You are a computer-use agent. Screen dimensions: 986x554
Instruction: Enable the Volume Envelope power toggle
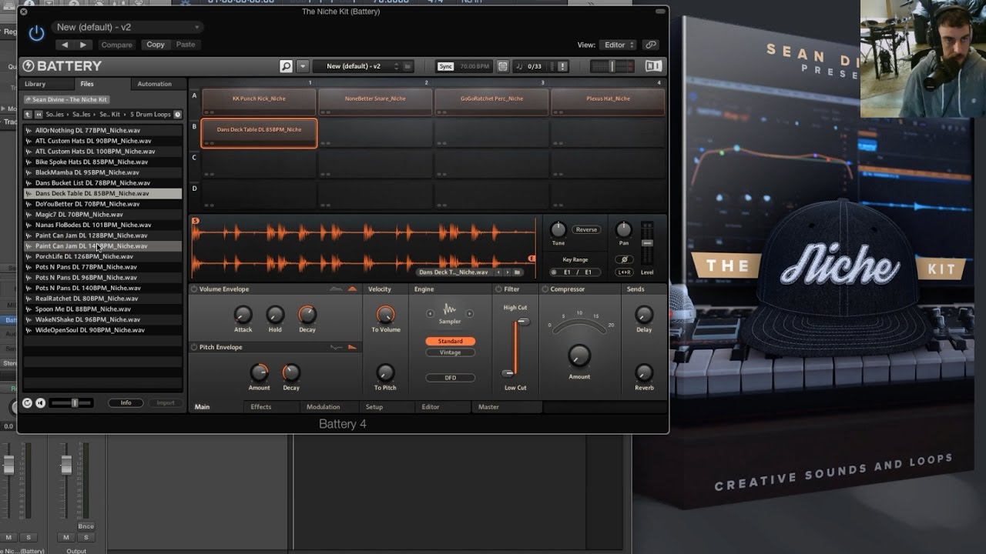[x=193, y=289]
